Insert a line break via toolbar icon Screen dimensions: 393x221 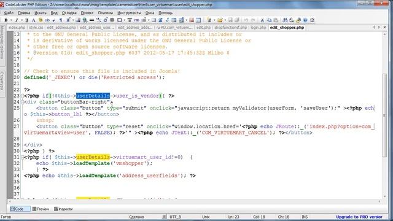point(54,20)
